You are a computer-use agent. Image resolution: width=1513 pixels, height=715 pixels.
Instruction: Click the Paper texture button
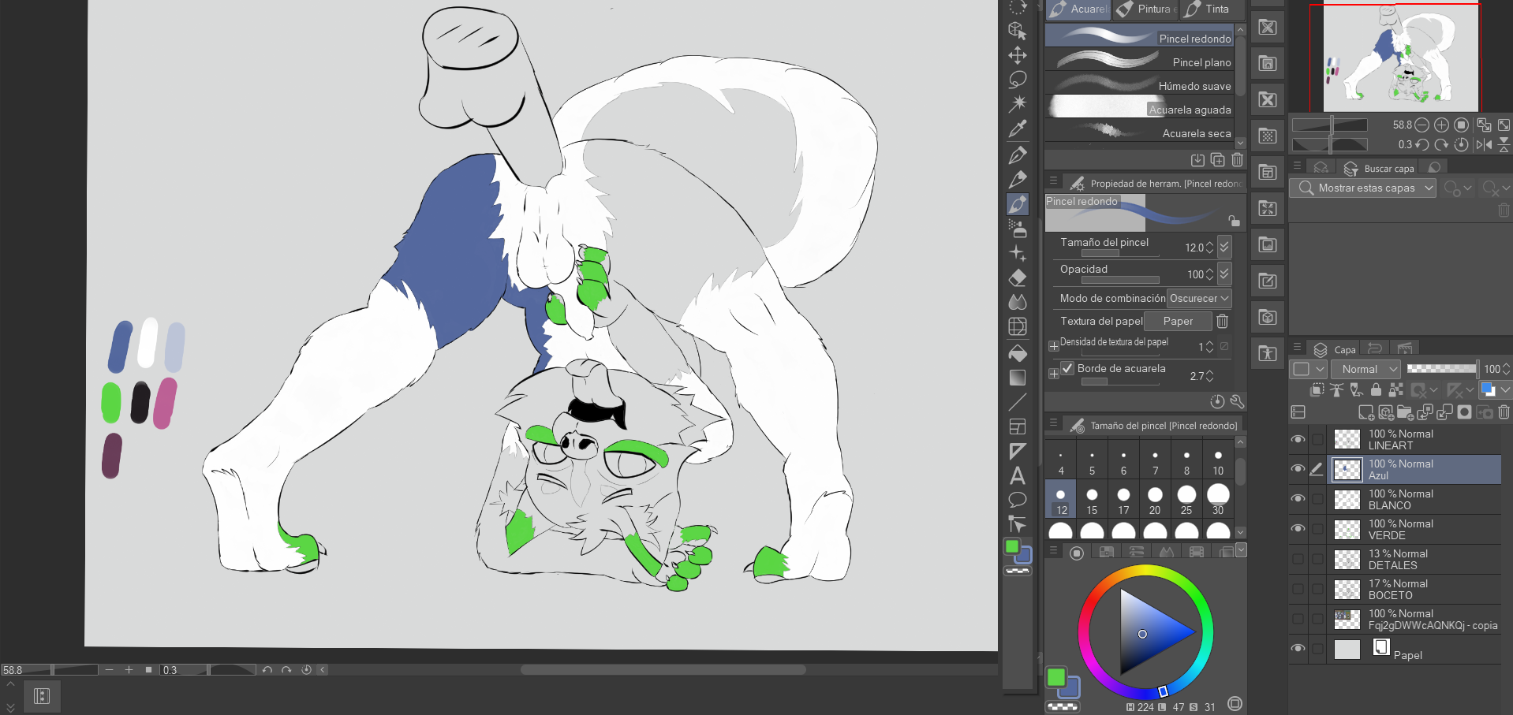(1178, 322)
